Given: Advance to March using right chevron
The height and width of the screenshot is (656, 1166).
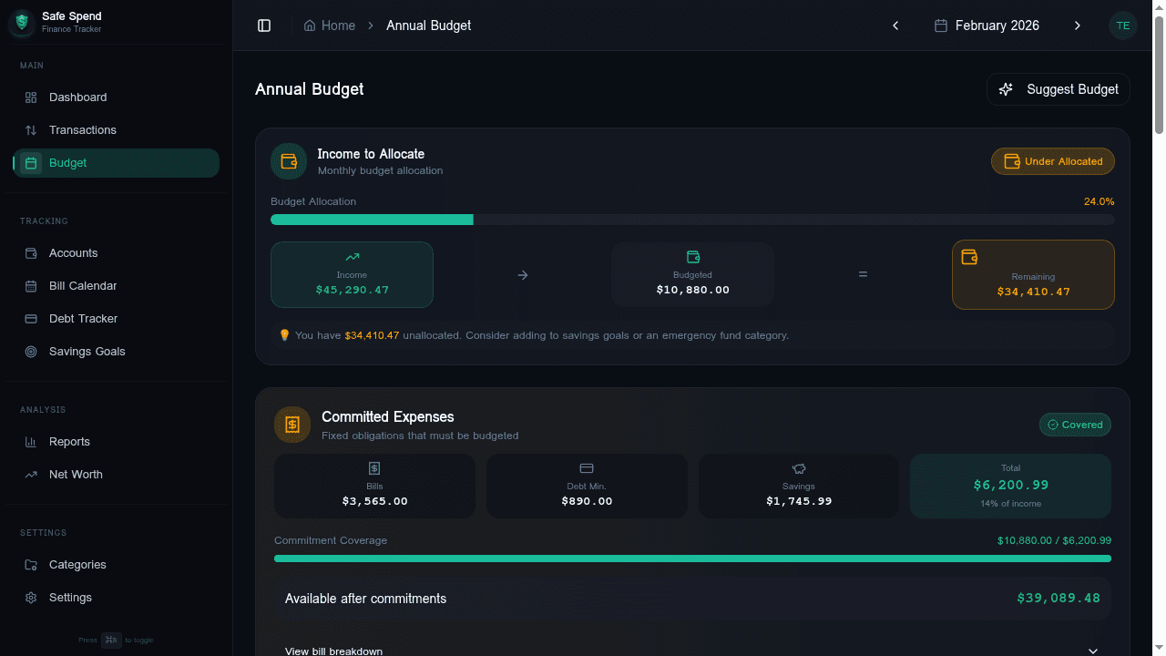Looking at the screenshot, I should click(x=1078, y=26).
